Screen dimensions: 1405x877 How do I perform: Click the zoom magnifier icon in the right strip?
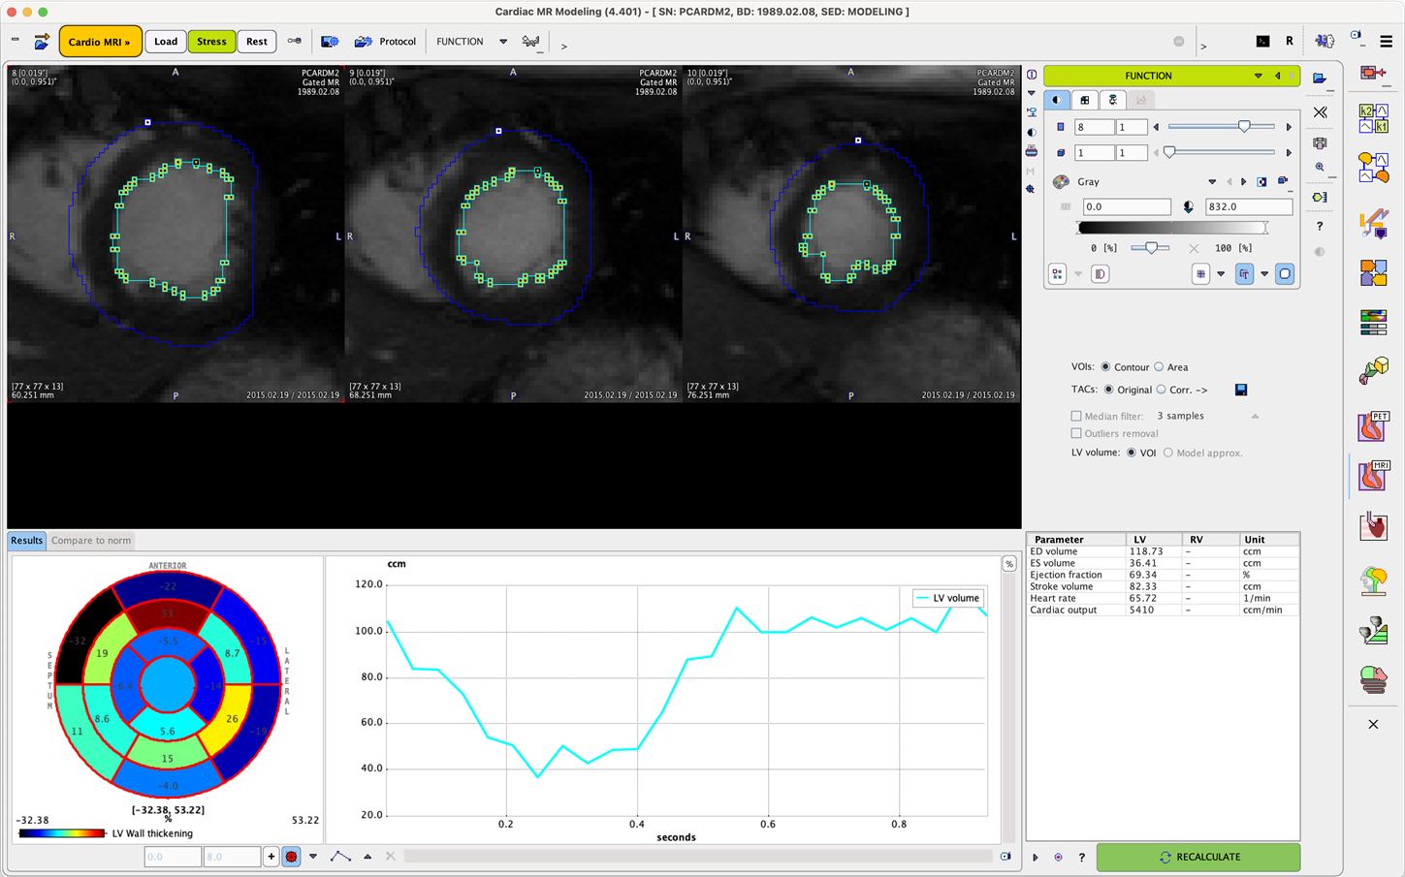(1320, 168)
